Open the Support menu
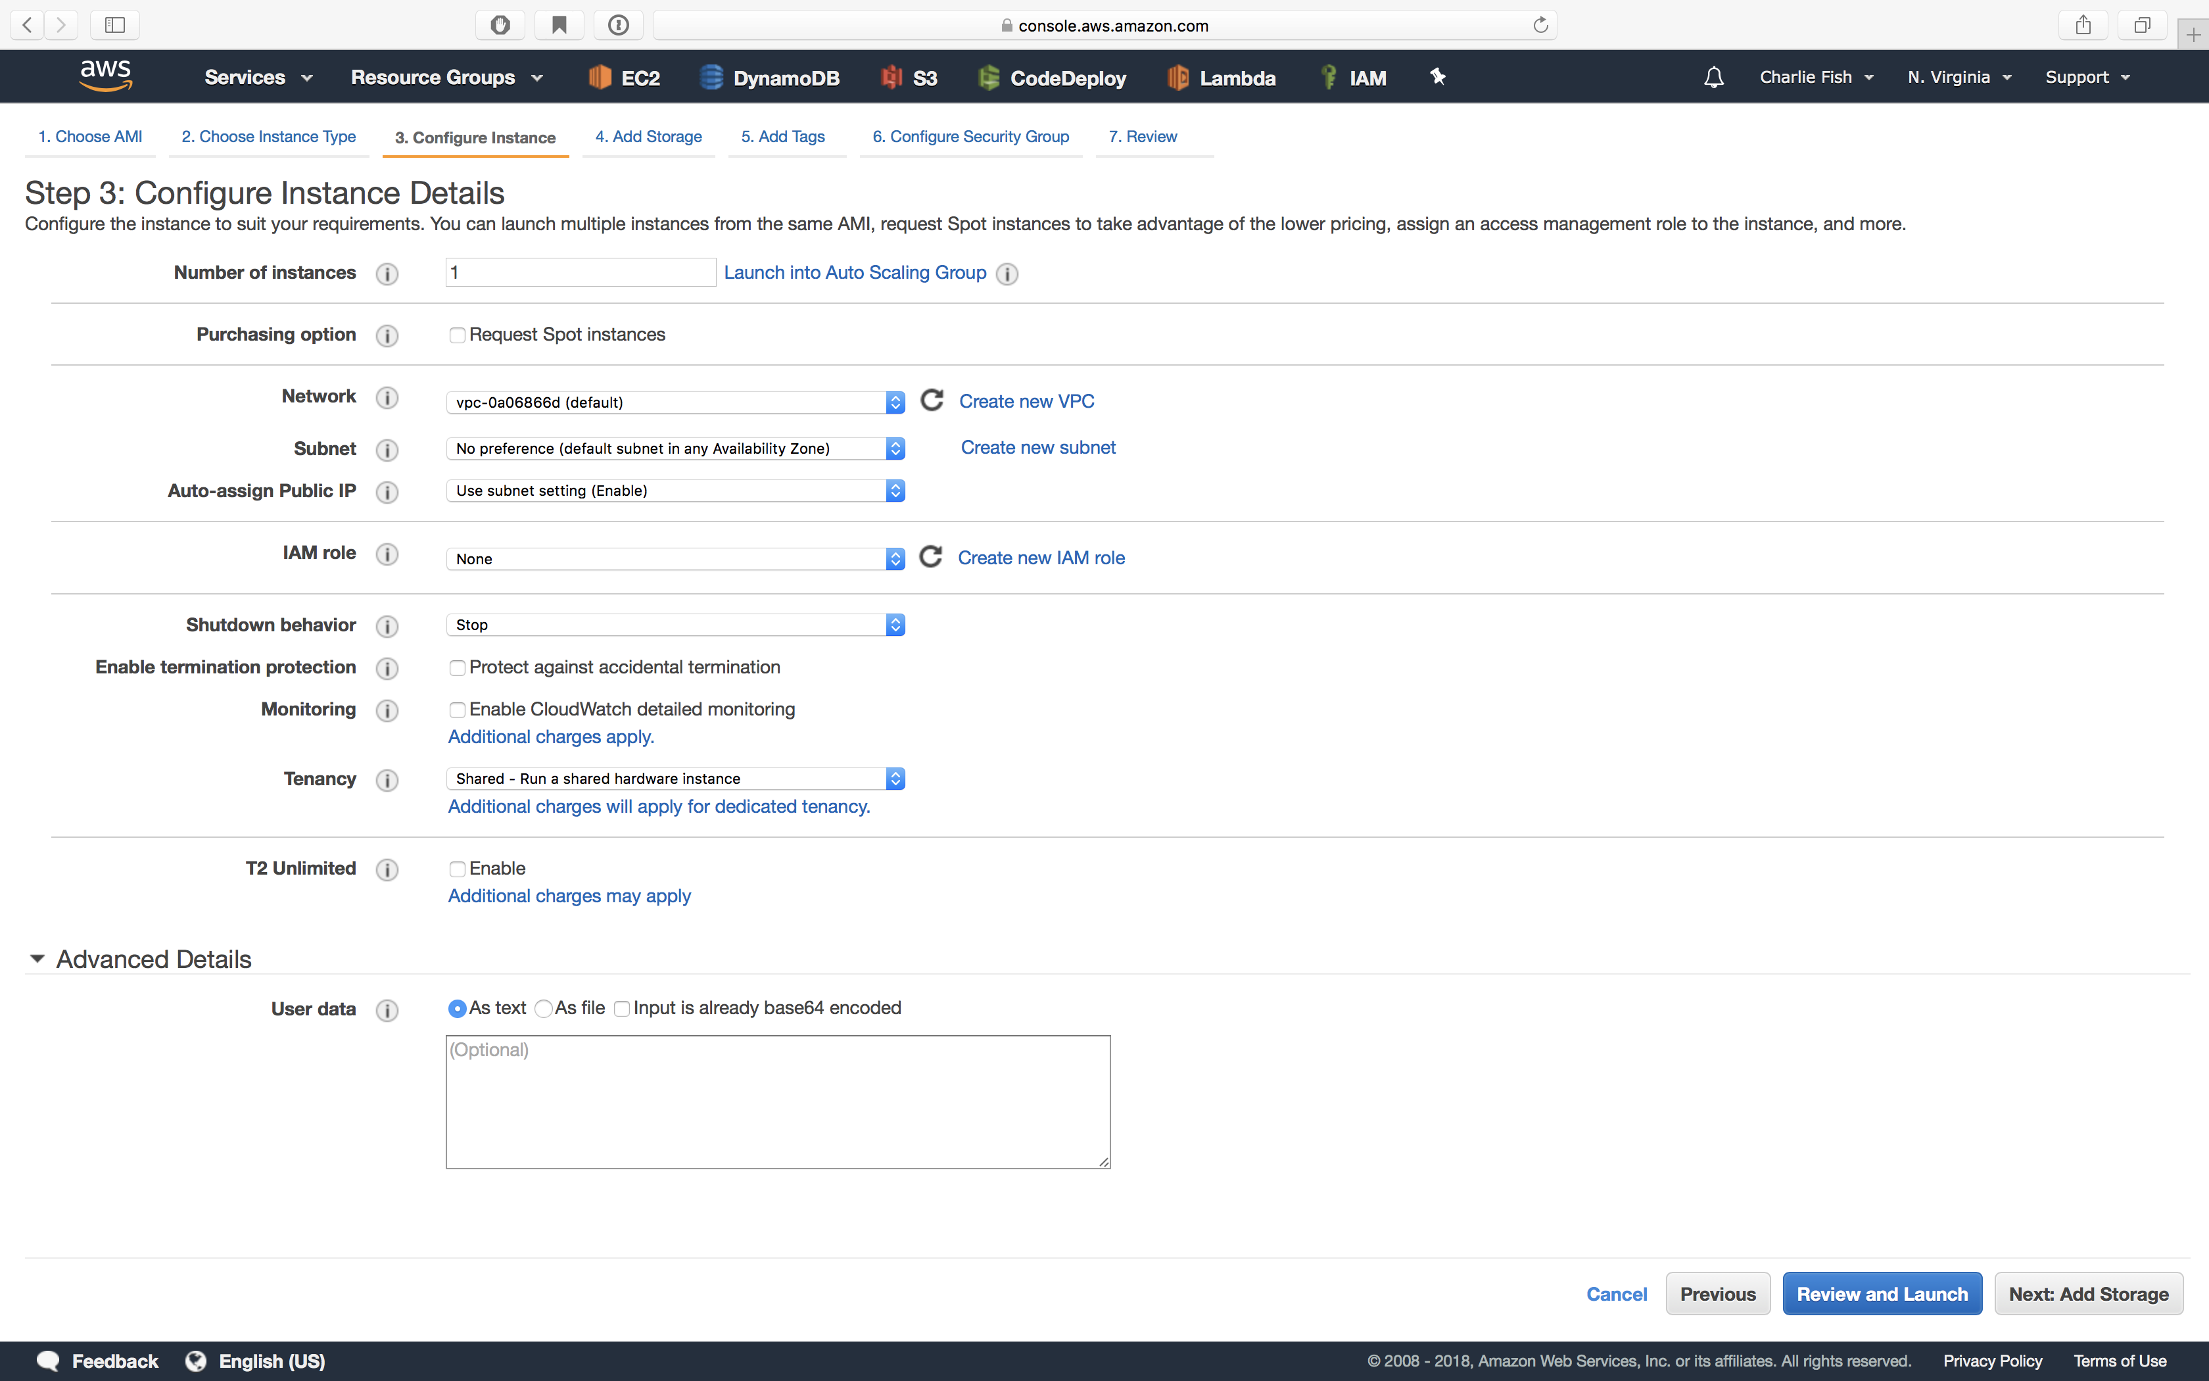Viewport: 2209px width, 1381px height. click(x=2087, y=77)
